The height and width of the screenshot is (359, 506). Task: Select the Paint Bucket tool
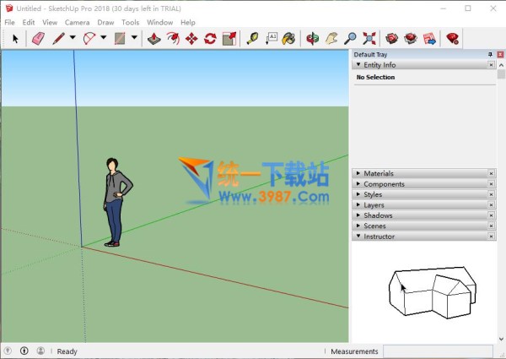click(x=288, y=39)
